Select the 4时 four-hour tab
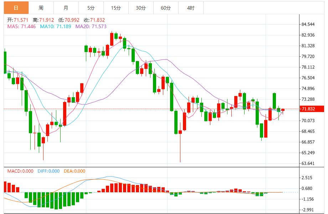The width and height of the screenshot is (328, 214). 191,8
